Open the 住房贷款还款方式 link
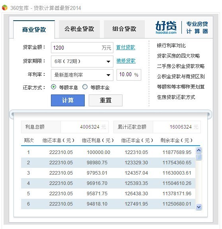Viewport: 222px width, 229px height. [176, 97]
